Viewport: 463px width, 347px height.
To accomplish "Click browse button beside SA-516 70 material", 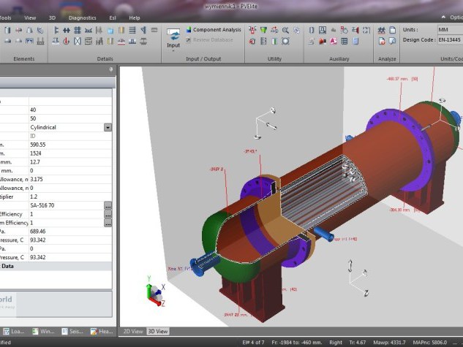I will click(108, 206).
